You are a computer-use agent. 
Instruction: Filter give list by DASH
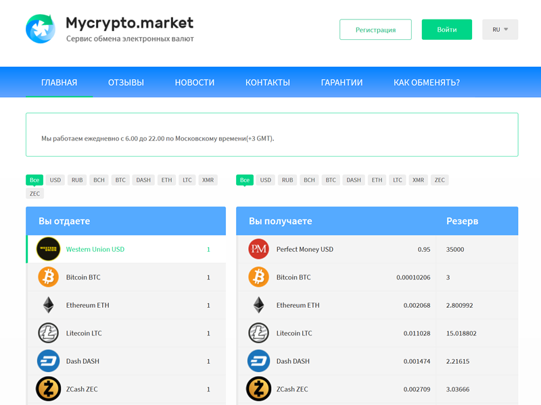143,180
